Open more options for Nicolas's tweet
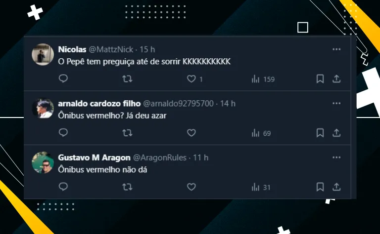 click(336, 49)
